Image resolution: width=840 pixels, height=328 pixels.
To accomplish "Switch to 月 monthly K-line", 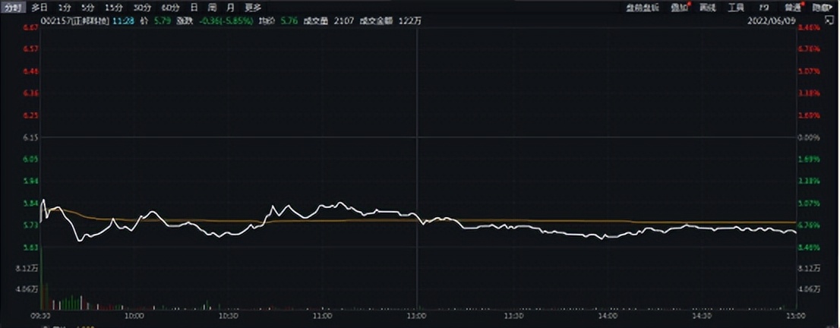I will (x=230, y=7).
